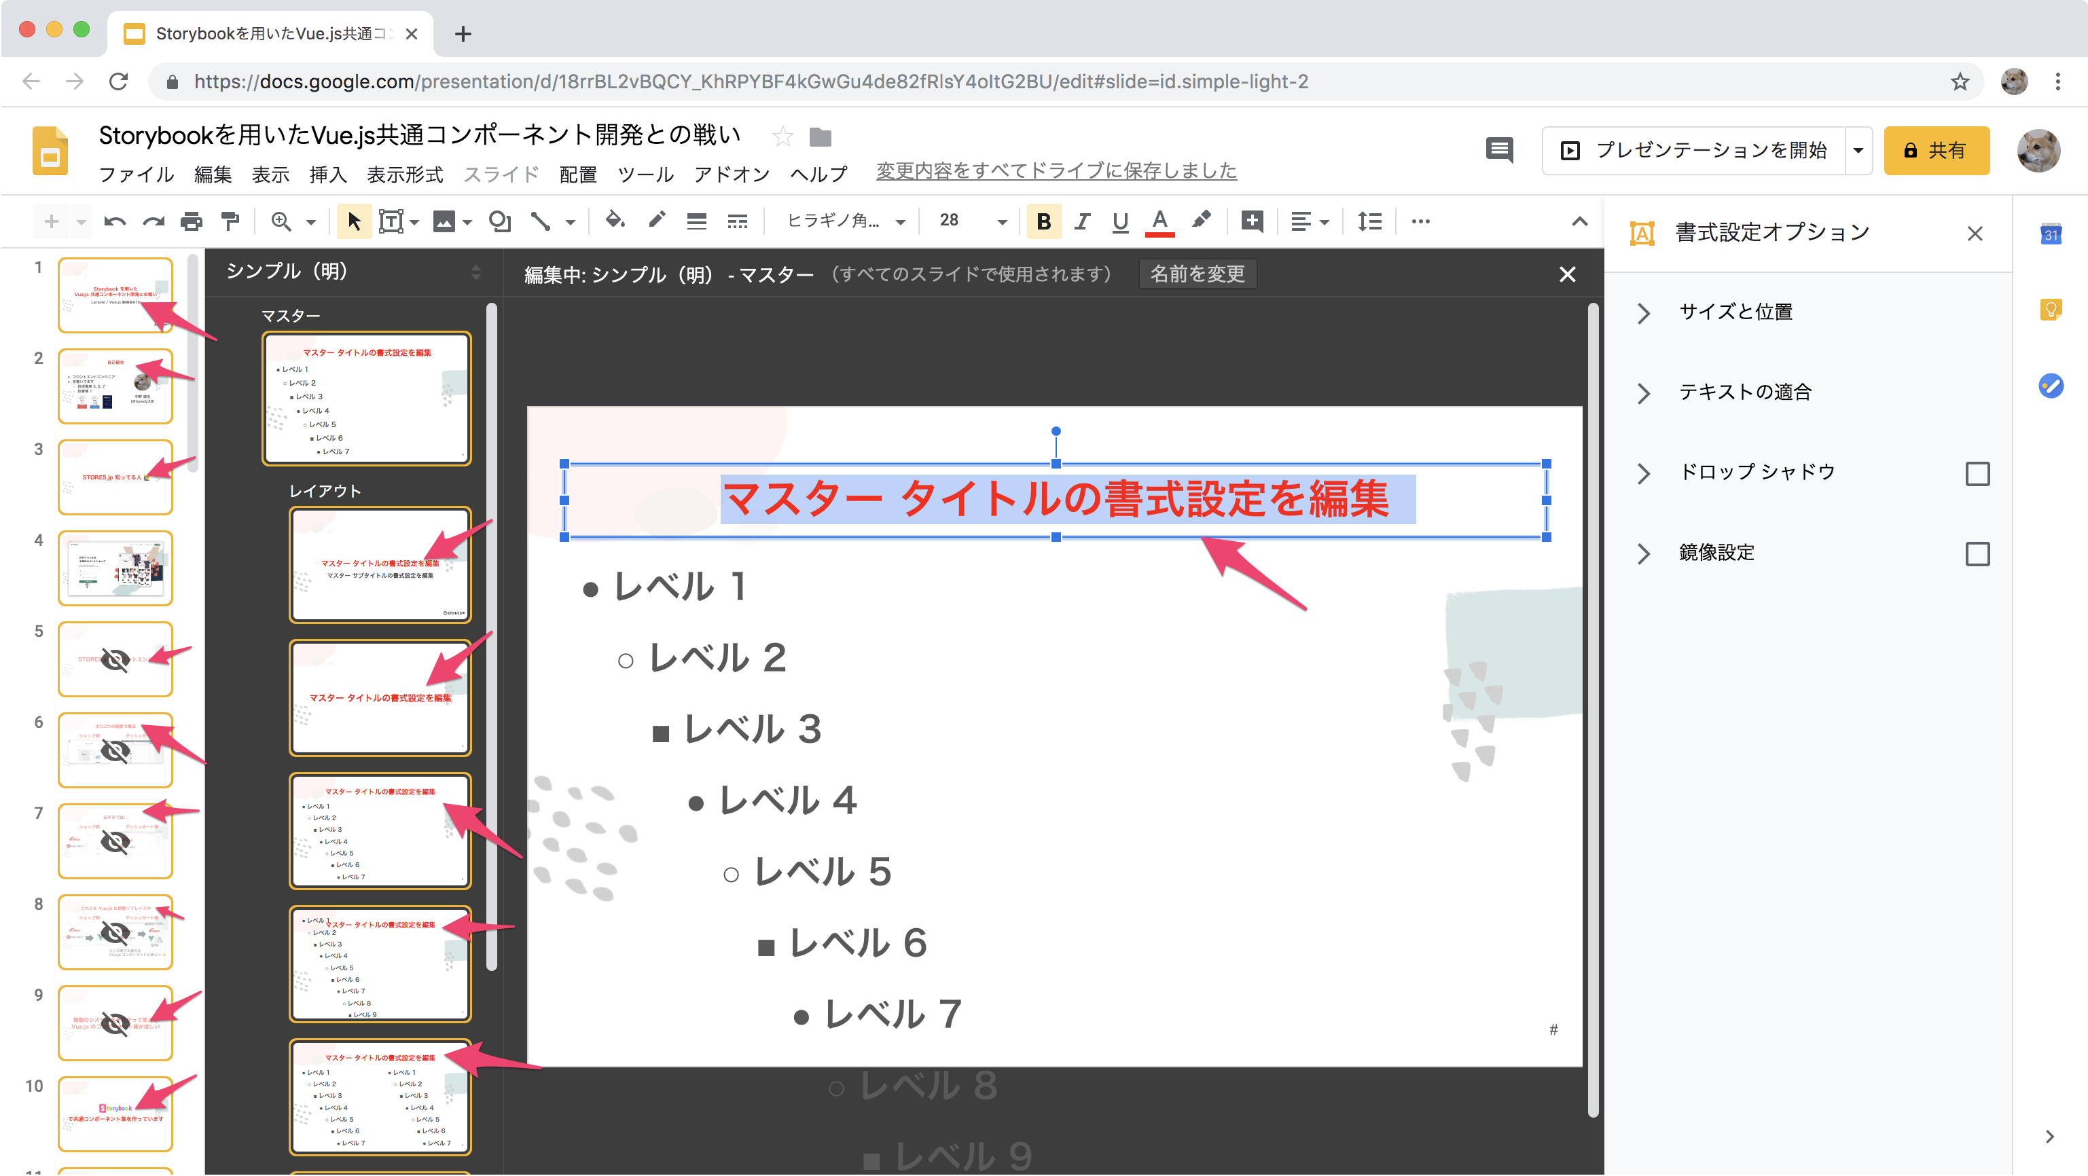Open the 挿入 menu
Viewport: 2088px width, 1176px height.
pos(327,174)
